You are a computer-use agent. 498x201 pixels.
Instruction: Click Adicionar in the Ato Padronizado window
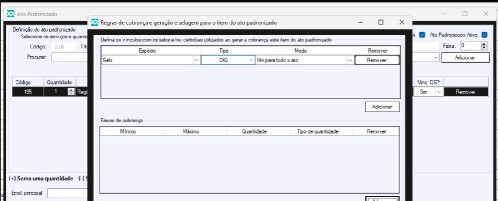pyautogui.click(x=465, y=57)
